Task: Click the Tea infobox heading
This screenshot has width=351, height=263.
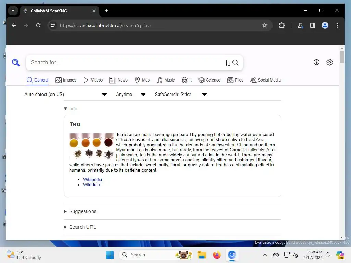Action: point(75,124)
